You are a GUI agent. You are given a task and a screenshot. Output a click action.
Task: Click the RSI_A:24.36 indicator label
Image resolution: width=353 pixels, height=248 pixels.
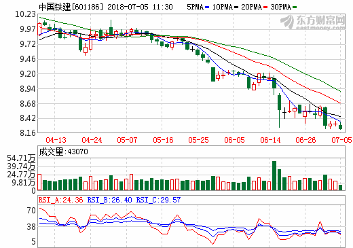coord(60,200)
